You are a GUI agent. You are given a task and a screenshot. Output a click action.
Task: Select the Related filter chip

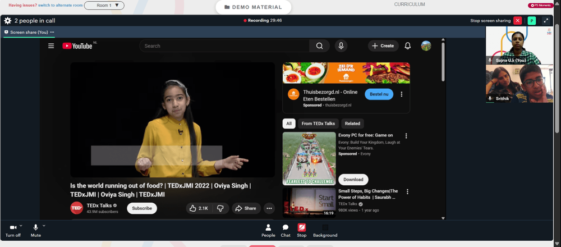(x=352, y=124)
